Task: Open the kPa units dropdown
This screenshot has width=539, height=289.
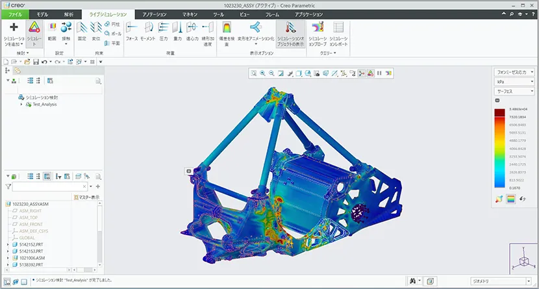Action: [514, 82]
